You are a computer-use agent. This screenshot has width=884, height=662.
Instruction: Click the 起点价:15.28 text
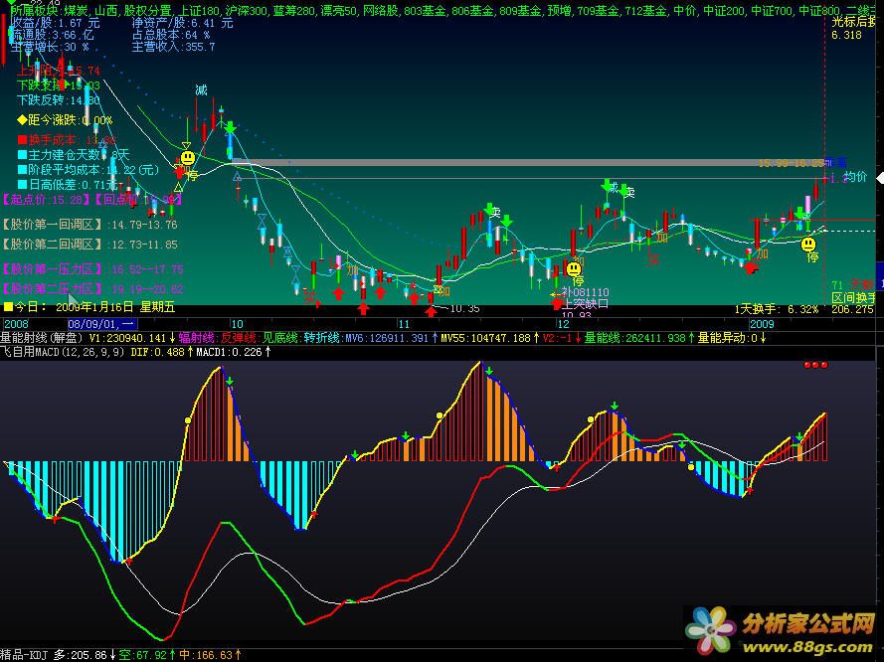46,200
